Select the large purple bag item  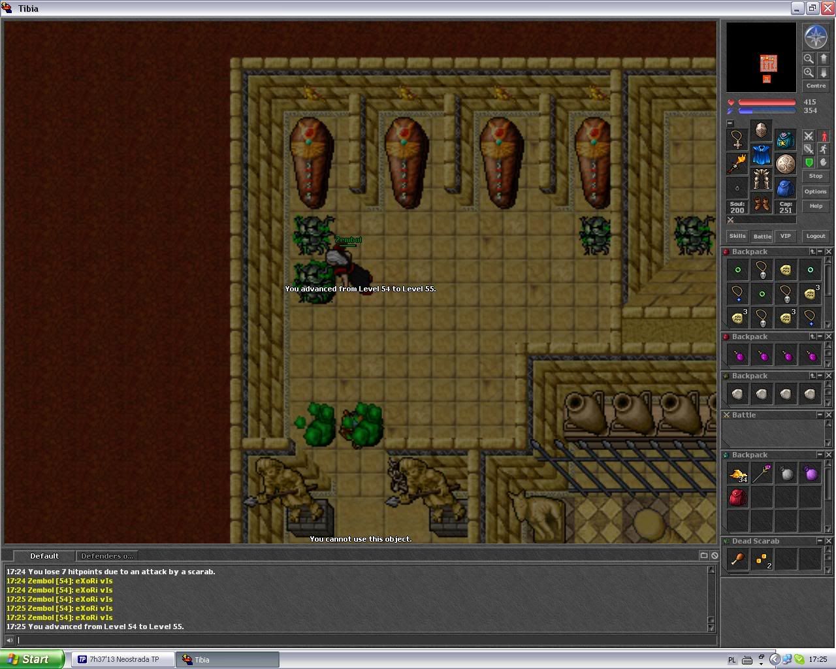(811, 474)
